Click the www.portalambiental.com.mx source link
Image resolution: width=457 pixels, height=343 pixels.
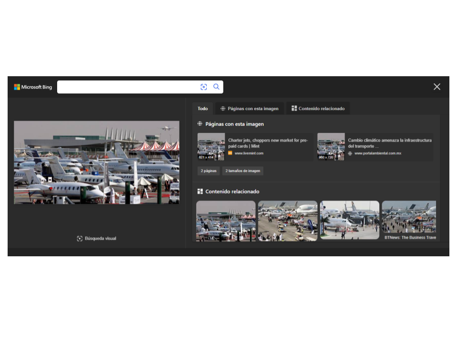[x=378, y=153]
